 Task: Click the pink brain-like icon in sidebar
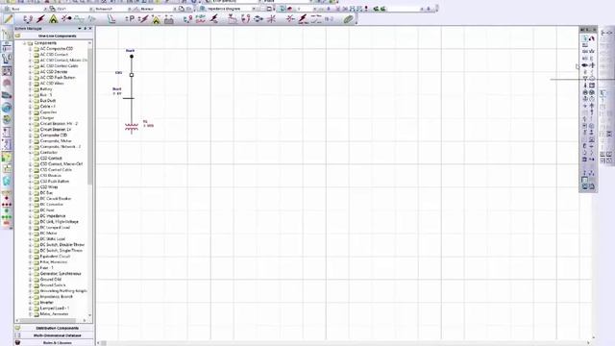(7, 83)
